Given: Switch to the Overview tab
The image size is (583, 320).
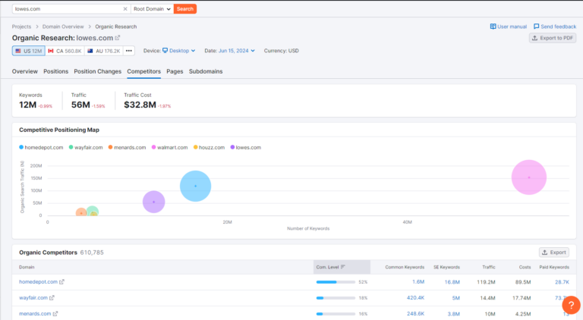Looking at the screenshot, I should [25, 71].
